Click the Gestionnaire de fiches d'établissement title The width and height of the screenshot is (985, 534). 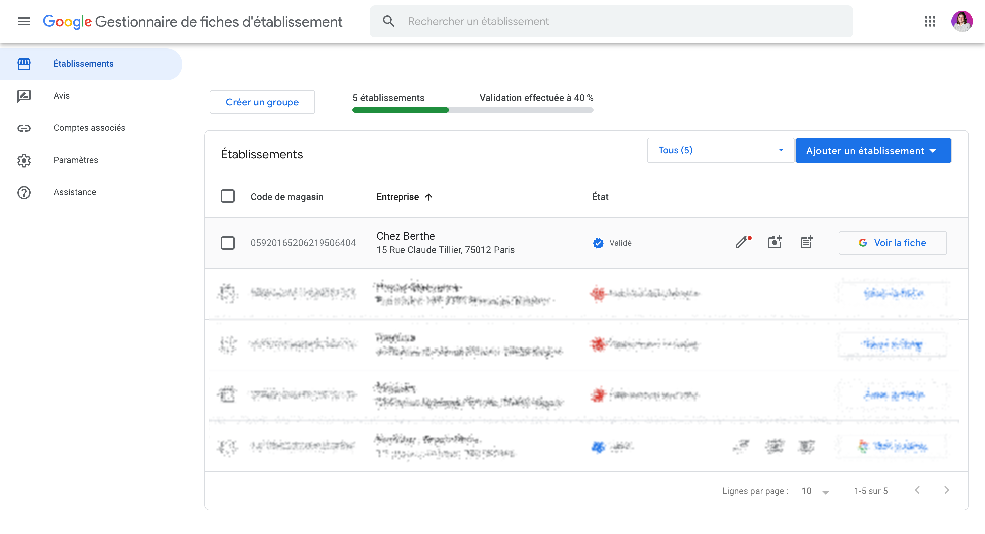[219, 22]
